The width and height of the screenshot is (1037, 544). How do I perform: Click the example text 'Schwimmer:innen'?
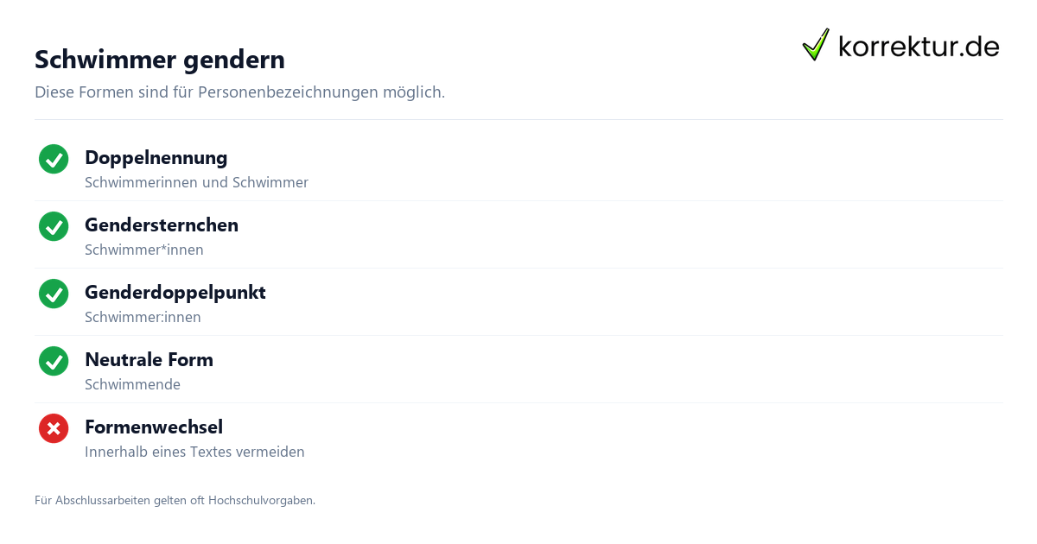tap(143, 318)
